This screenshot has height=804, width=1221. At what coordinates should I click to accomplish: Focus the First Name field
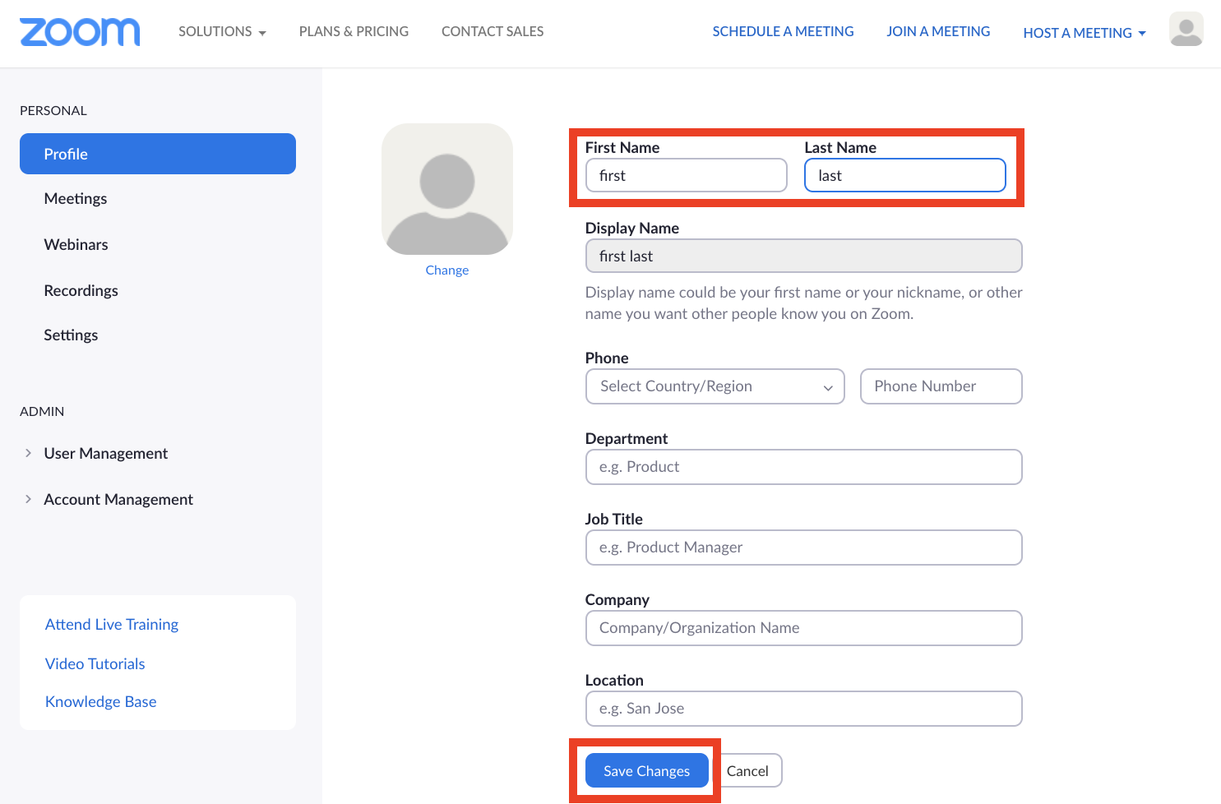pos(687,175)
